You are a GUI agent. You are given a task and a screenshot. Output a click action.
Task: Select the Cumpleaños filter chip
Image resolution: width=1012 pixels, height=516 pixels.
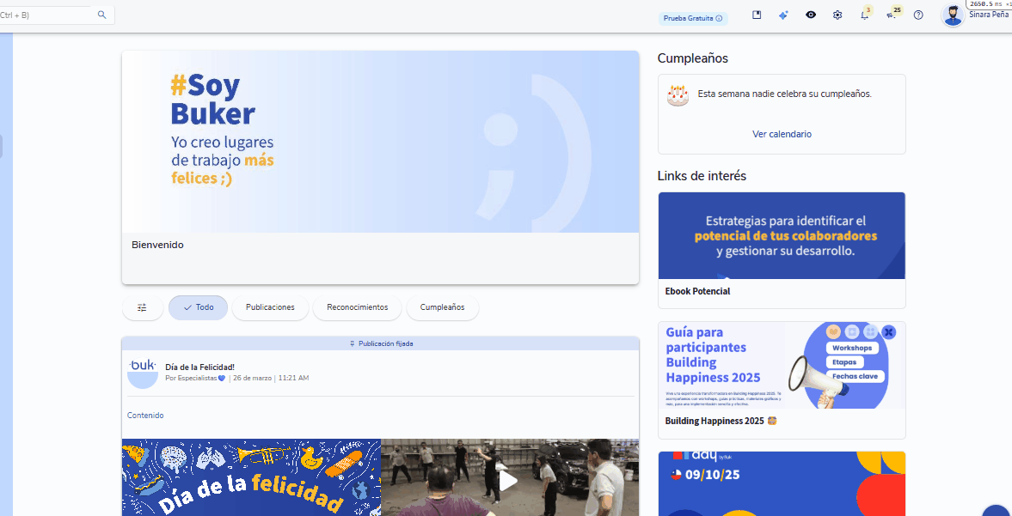coord(442,307)
